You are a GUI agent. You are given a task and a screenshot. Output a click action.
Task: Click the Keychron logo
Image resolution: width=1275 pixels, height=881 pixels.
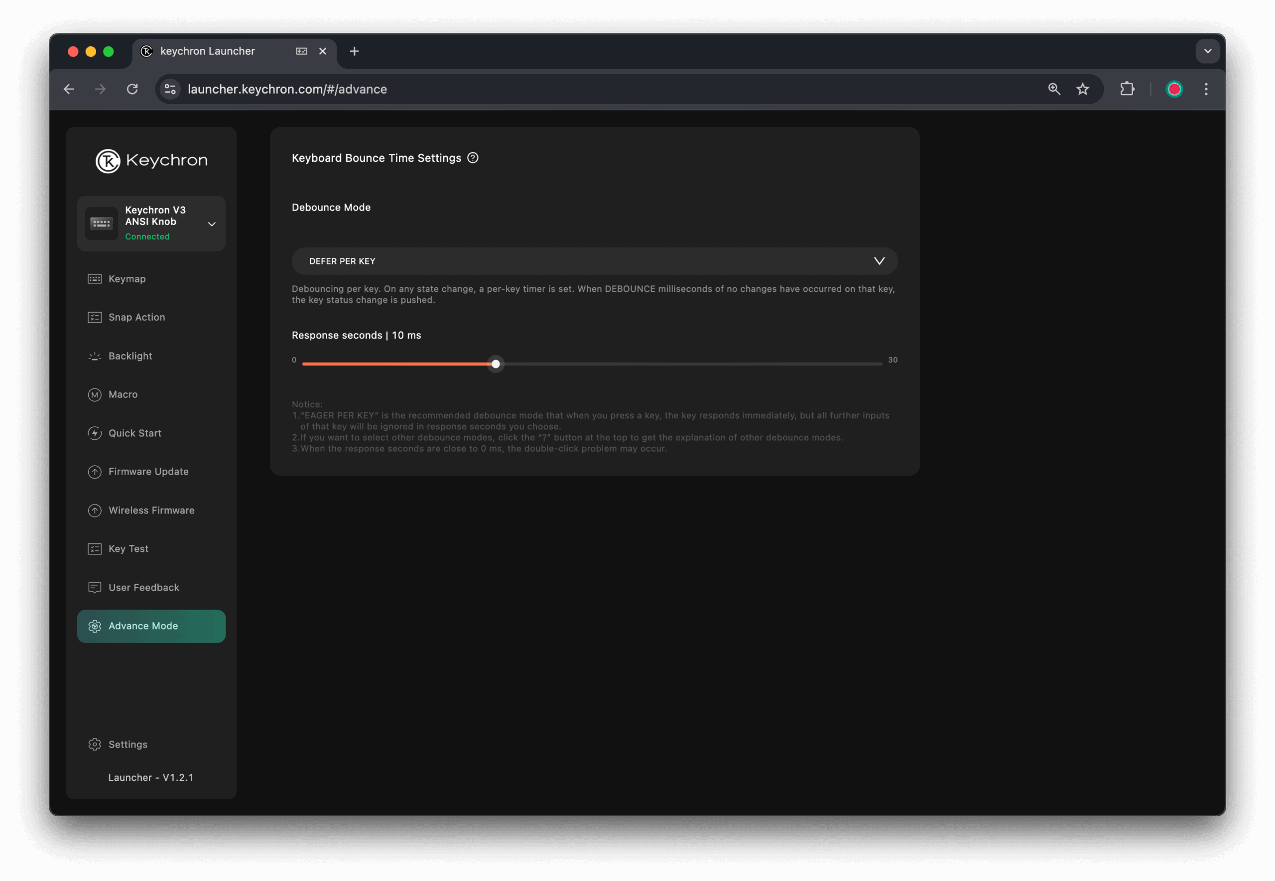pos(152,161)
